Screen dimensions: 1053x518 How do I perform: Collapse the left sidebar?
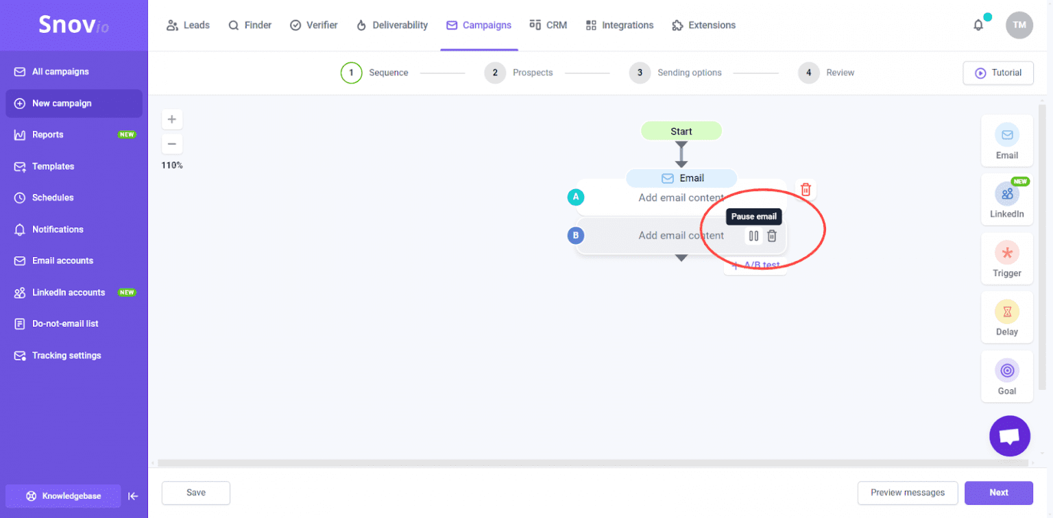click(133, 496)
